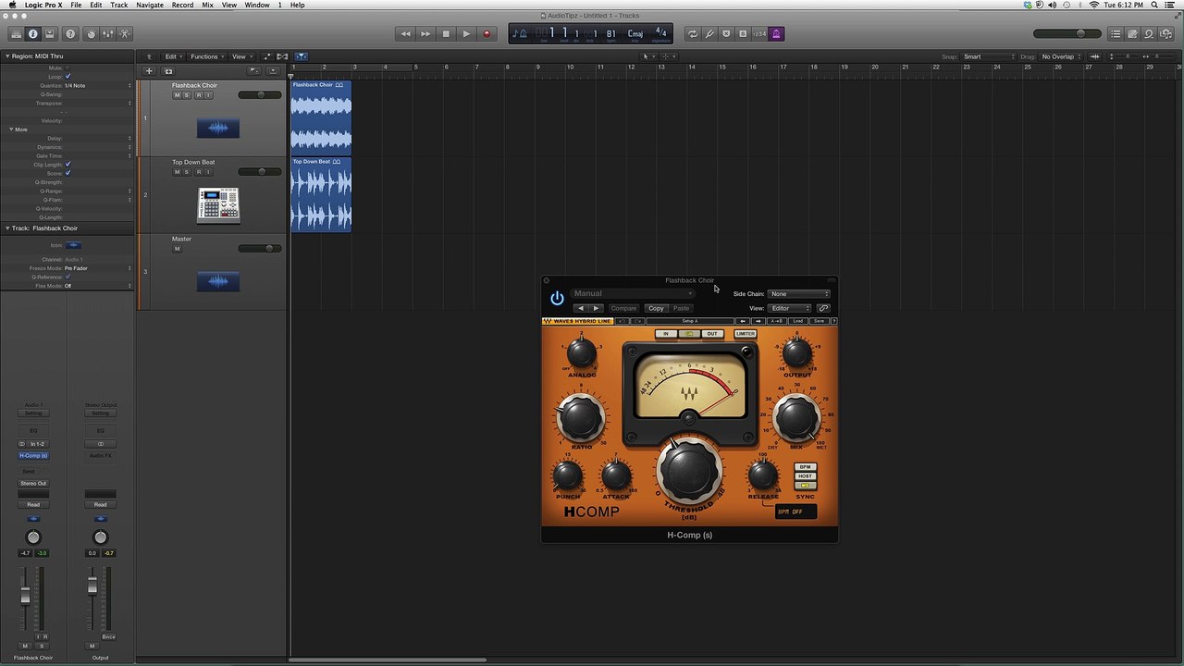Start playback with the Play button

pyautogui.click(x=466, y=34)
